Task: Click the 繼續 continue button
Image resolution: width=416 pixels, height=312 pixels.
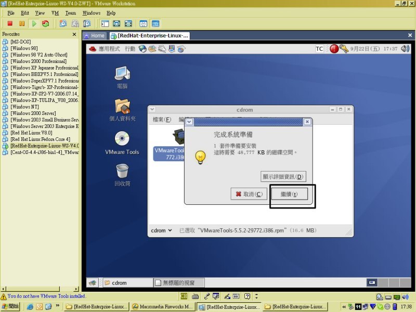Action: (289, 194)
